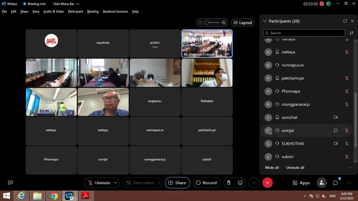
Task: Click the participants Search field
Action: pyautogui.click(x=304, y=33)
